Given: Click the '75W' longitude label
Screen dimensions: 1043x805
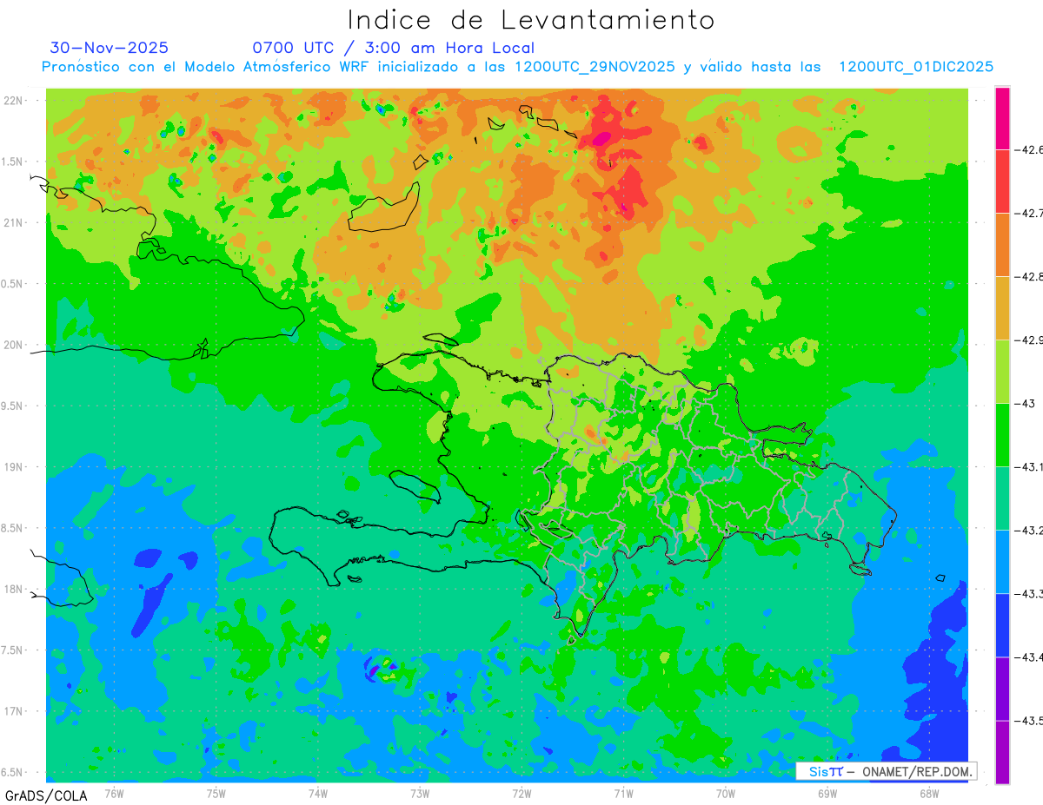Looking at the screenshot, I should pyautogui.click(x=216, y=793).
